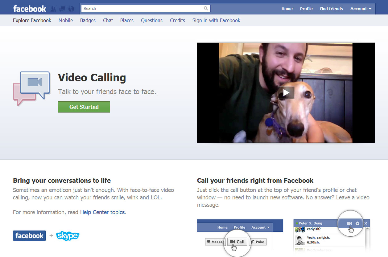Go to Home in top bar
The image size is (388, 257).
click(287, 9)
